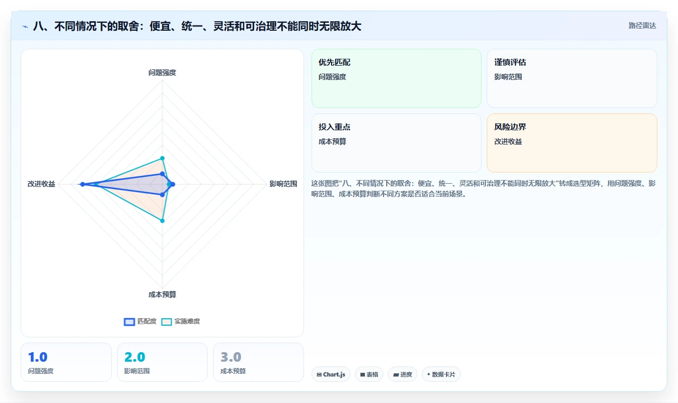
Task: Select the Chart.js tag
Action: click(331, 374)
